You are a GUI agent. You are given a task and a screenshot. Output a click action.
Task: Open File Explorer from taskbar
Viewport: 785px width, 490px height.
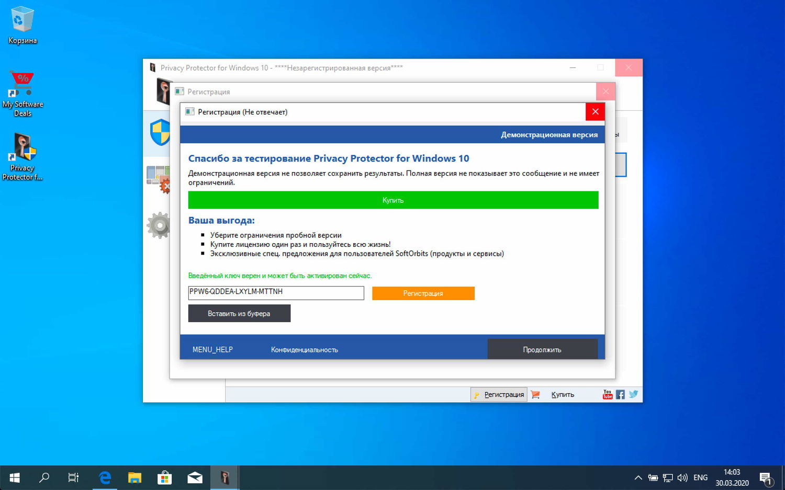click(x=134, y=477)
